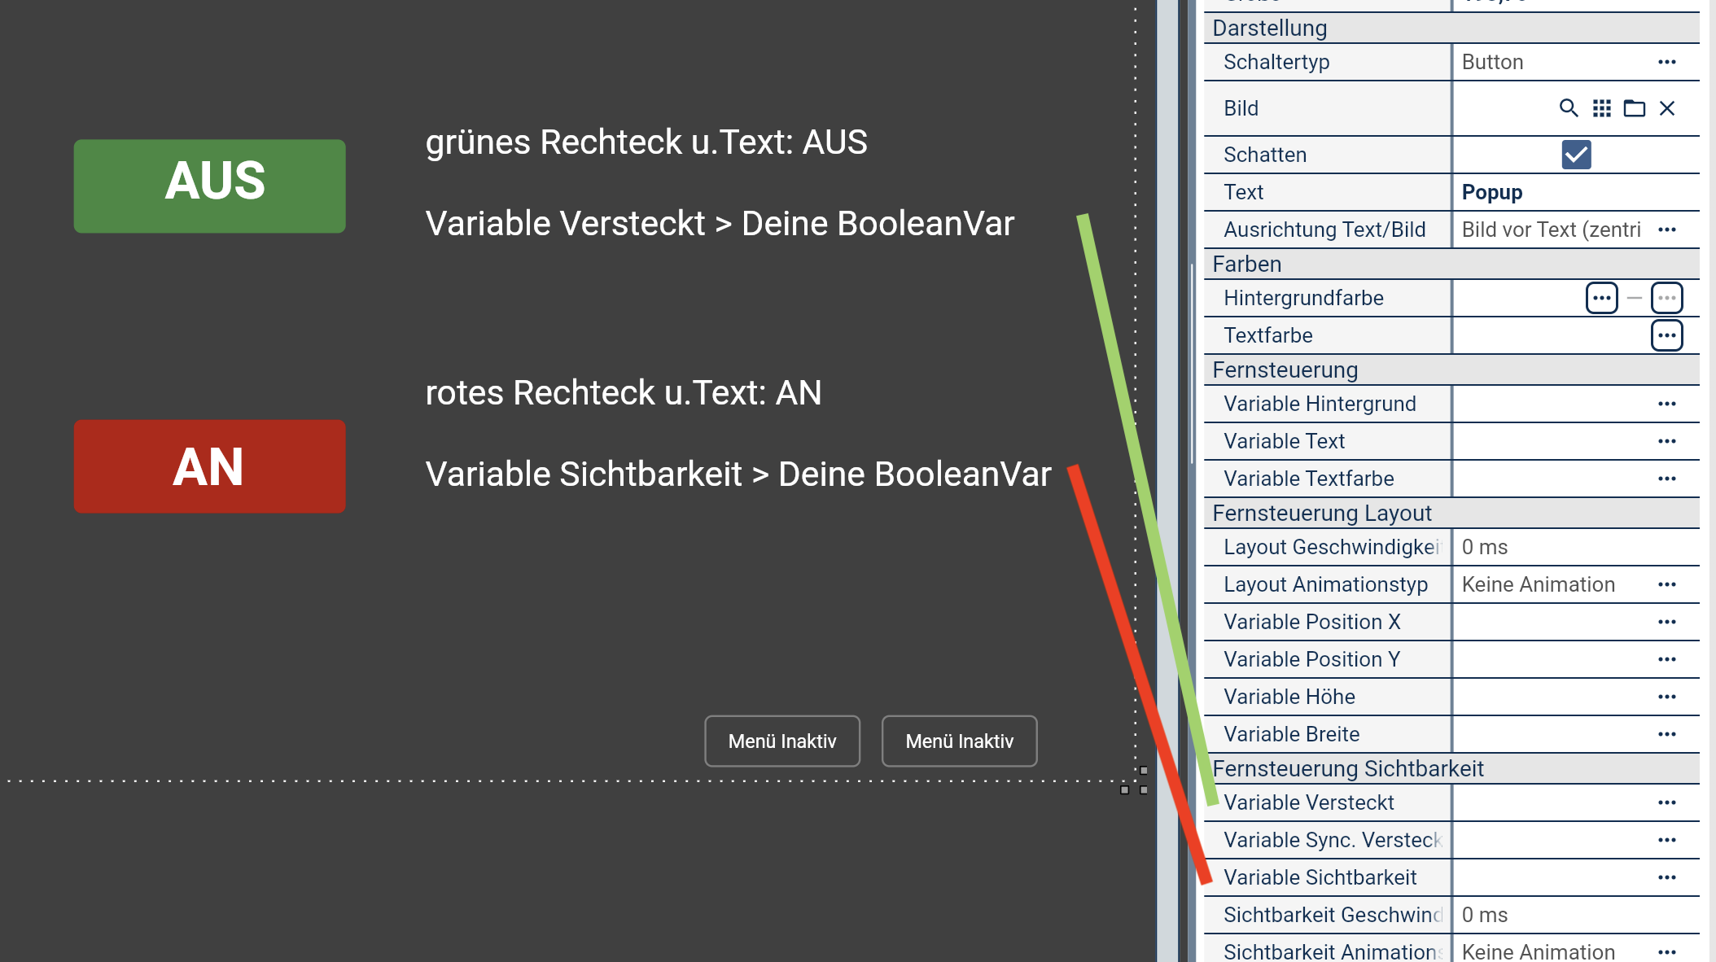Viewport: 1716px width, 962px height.
Task: Click the red AN button
Action: pyautogui.click(x=210, y=466)
